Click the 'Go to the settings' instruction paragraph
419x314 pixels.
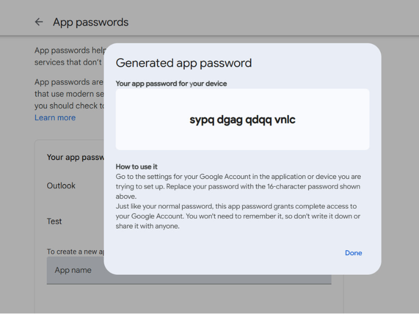(238, 182)
